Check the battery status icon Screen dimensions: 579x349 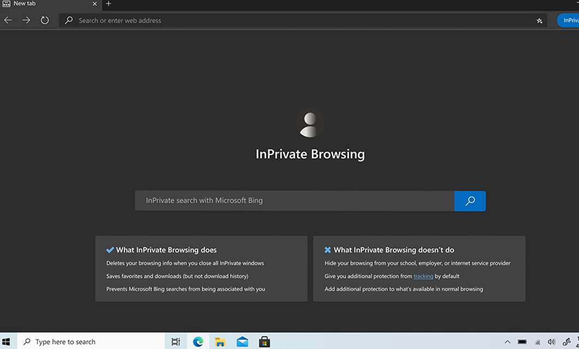pos(523,341)
